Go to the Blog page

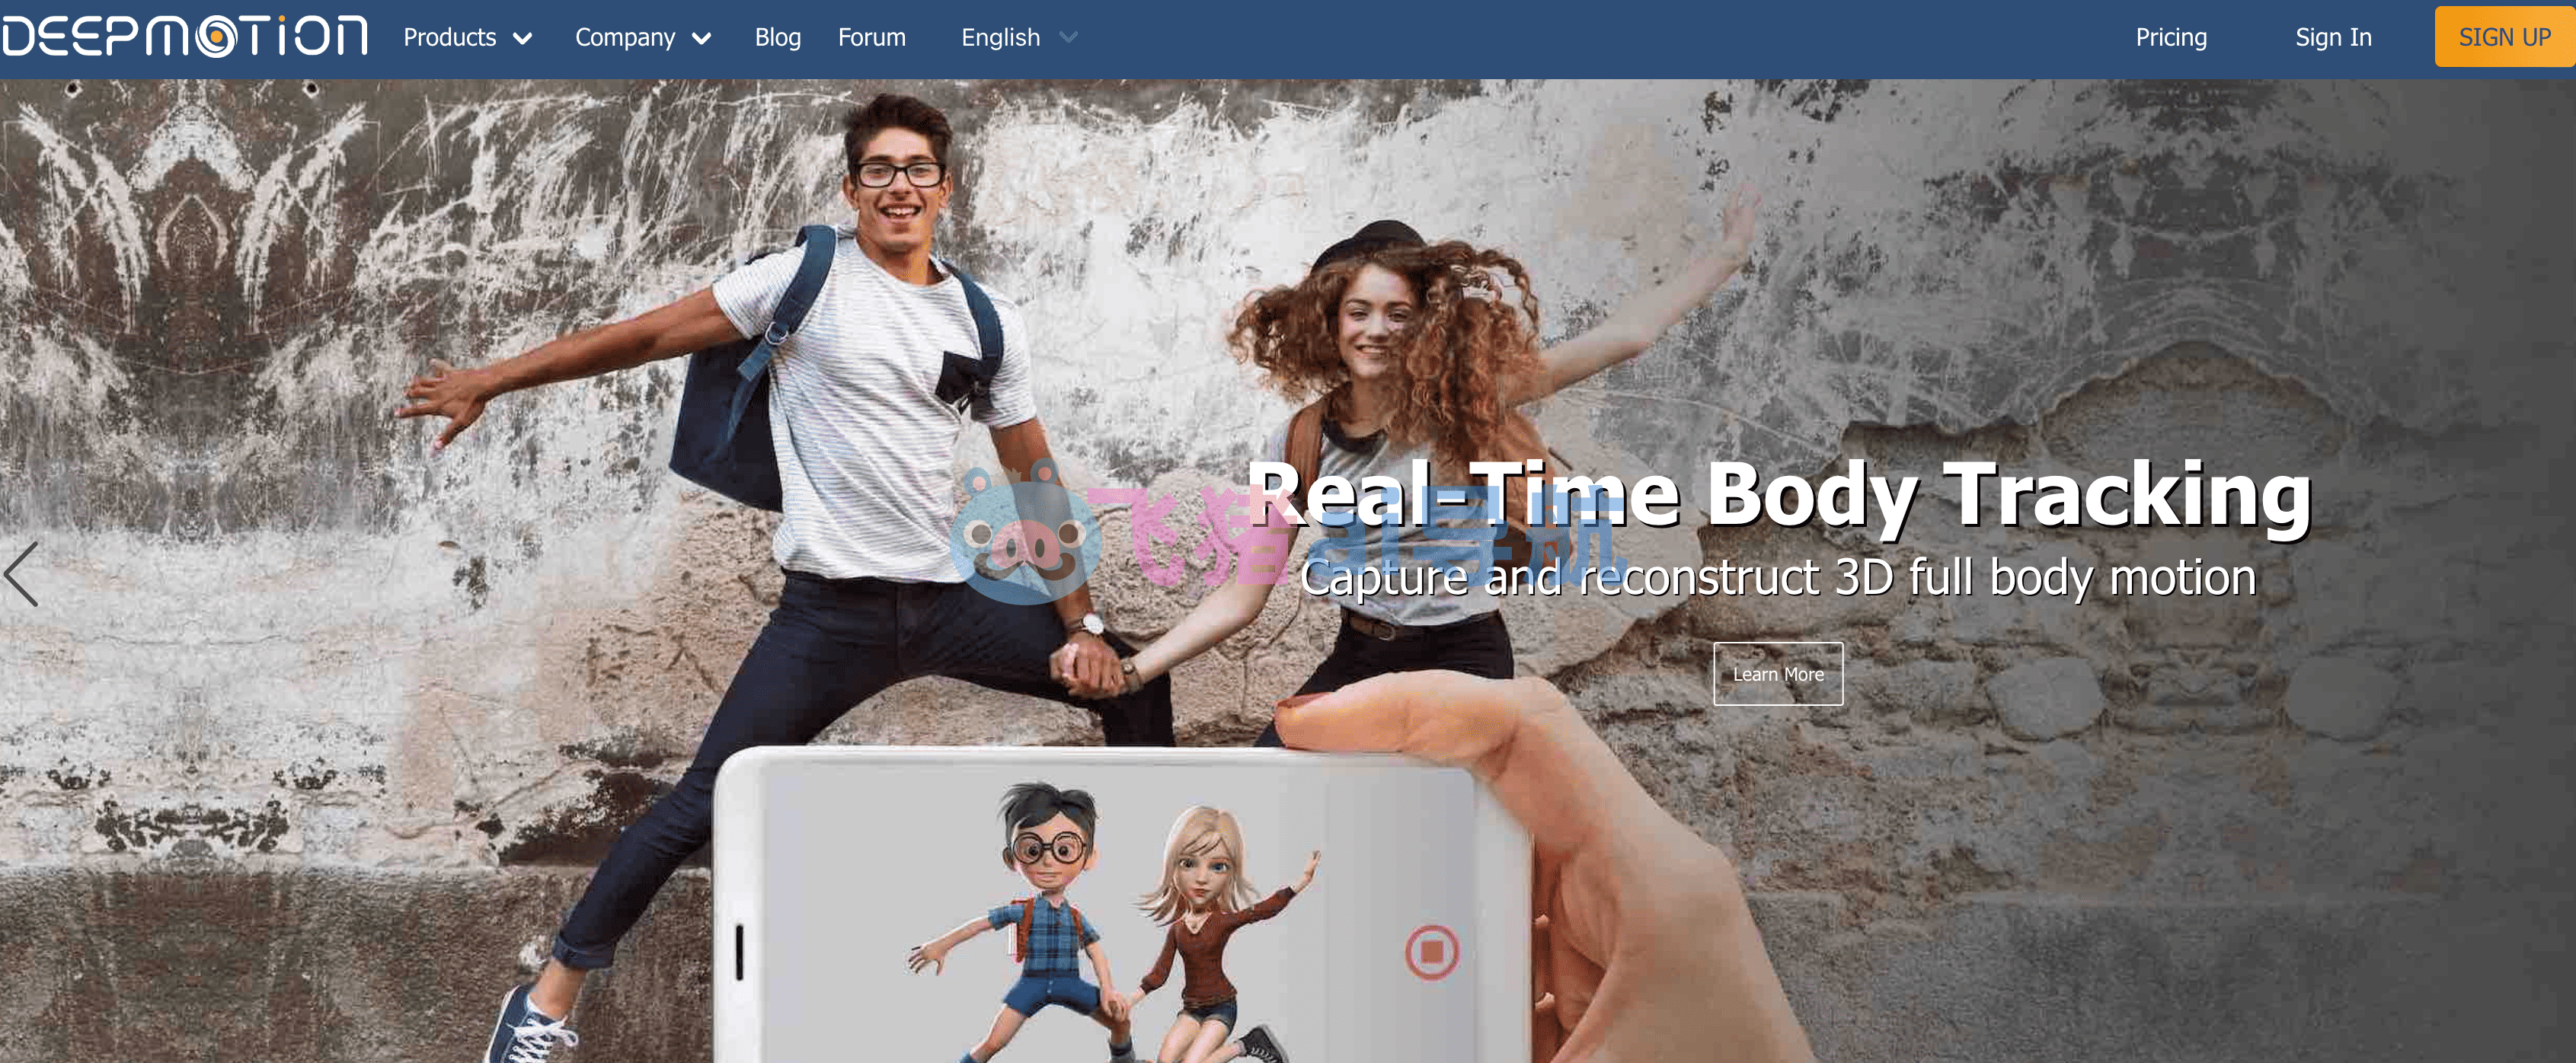(778, 38)
